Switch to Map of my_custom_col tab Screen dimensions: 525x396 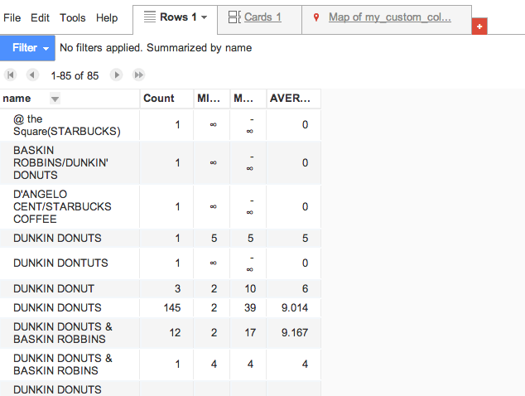tap(390, 17)
